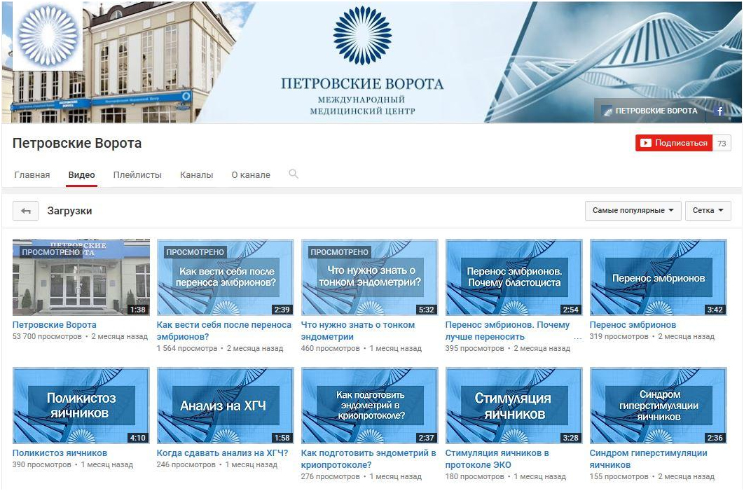Click the 180 просмотров view count
Screen dimensions: 744x491
click(474, 476)
